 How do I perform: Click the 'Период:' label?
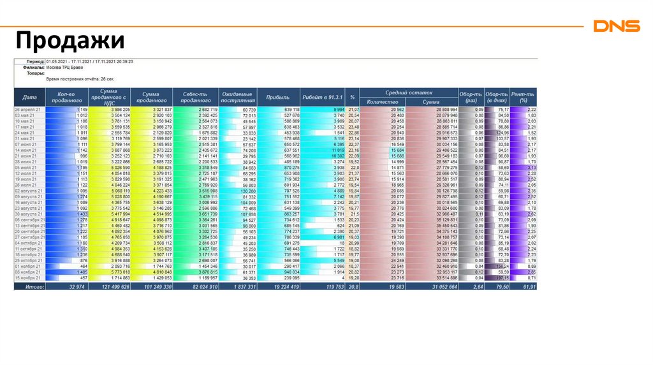point(36,62)
